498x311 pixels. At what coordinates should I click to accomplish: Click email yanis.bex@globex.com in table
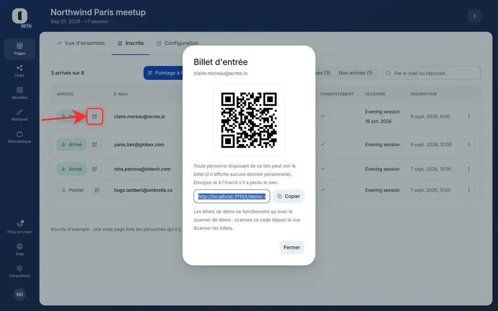pos(139,145)
